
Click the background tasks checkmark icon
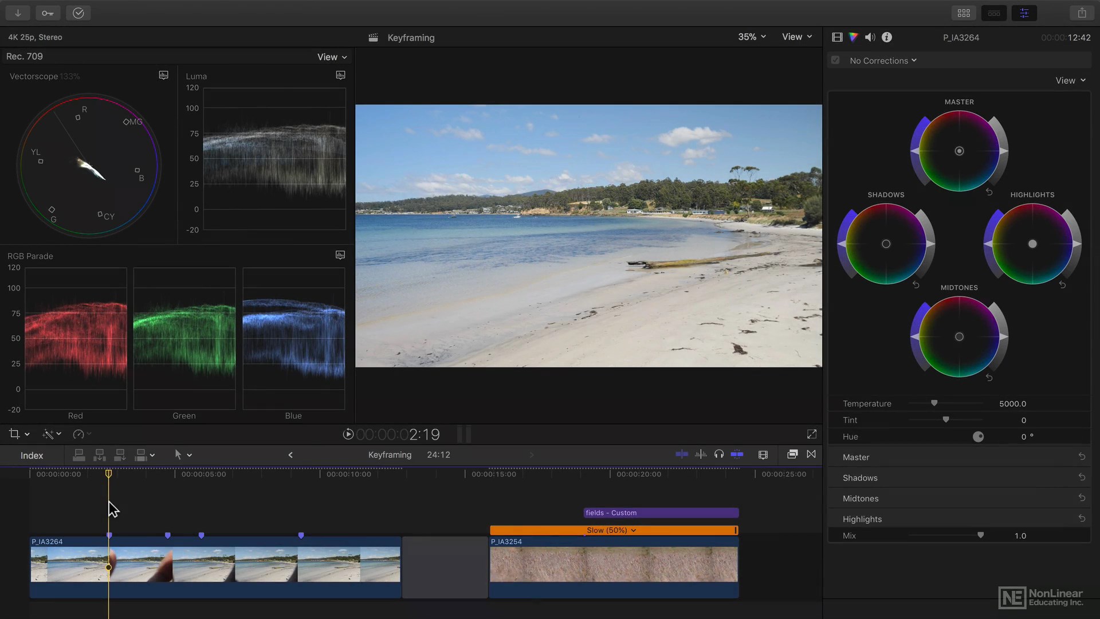78,13
